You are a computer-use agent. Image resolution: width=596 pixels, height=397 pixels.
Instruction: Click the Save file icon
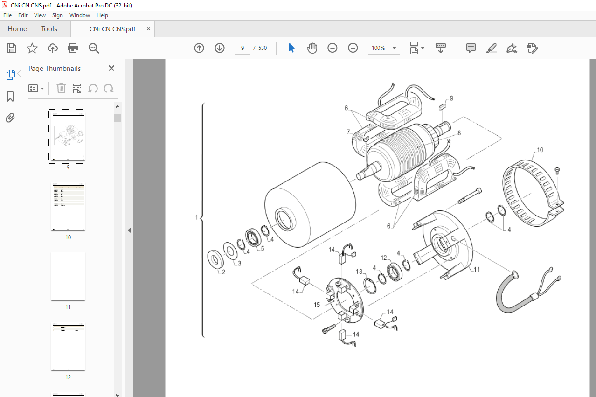point(12,48)
